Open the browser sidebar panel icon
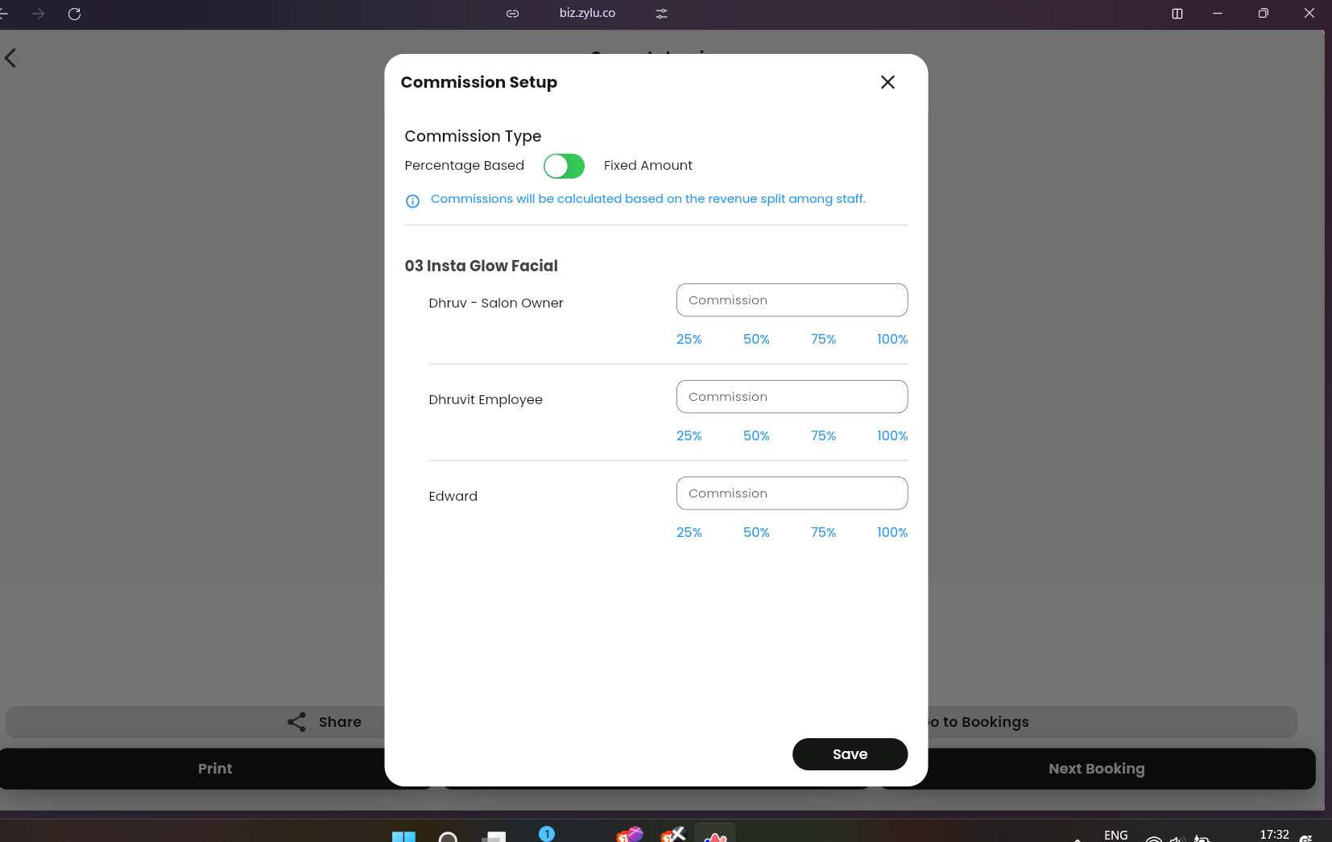 click(1177, 14)
